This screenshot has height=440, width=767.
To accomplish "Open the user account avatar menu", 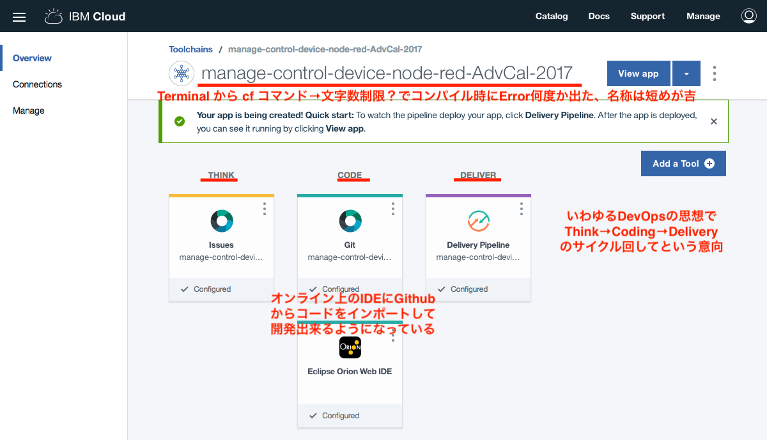I will point(748,15).
